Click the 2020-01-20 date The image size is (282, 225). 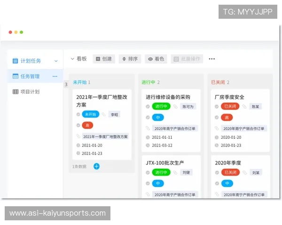(x=231, y=137)
